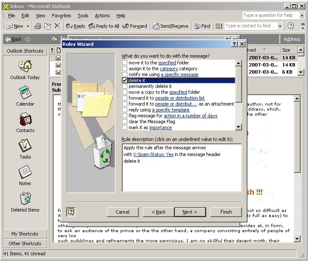Click the Rules Wizard Office Assistant help icon
Image resolution: width=309 pixels, height=262 pixels.
coord(71,212)
